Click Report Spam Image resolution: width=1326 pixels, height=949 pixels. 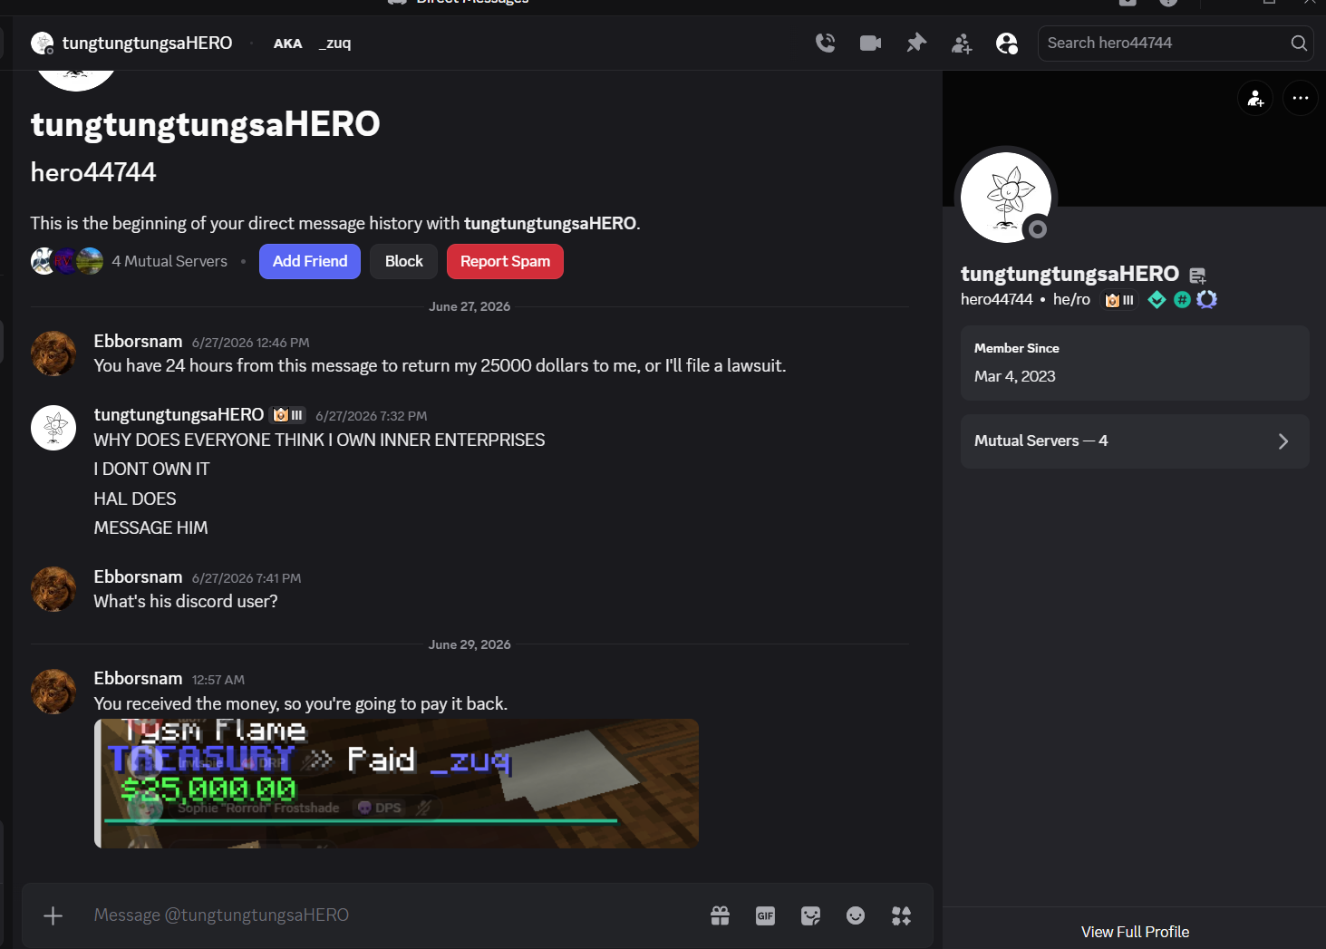tap(505, 261)
